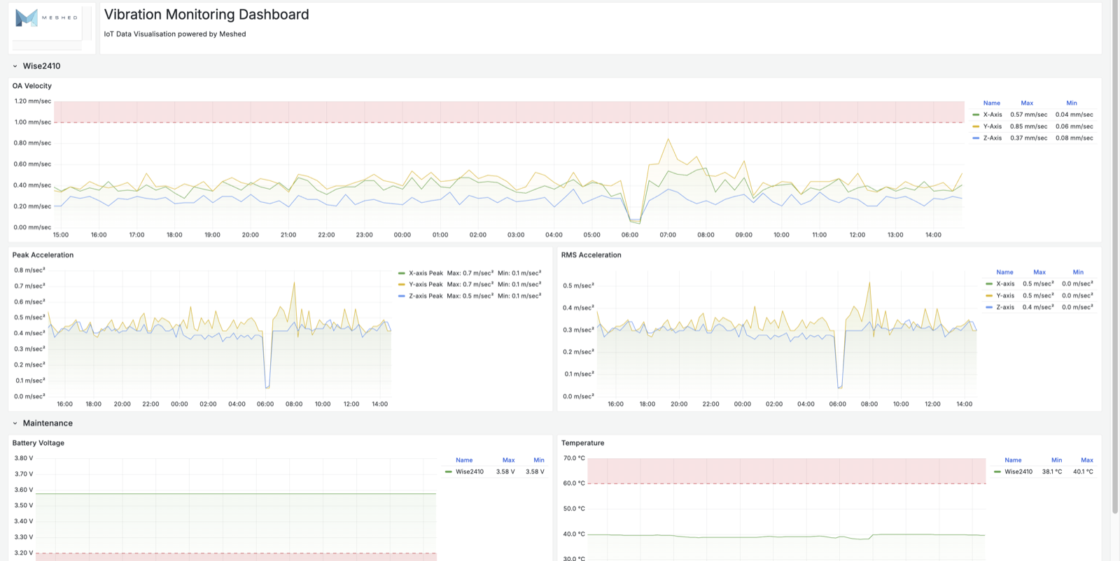
Task: Open the Temperature panel title menu
Action: click(582, 443)
